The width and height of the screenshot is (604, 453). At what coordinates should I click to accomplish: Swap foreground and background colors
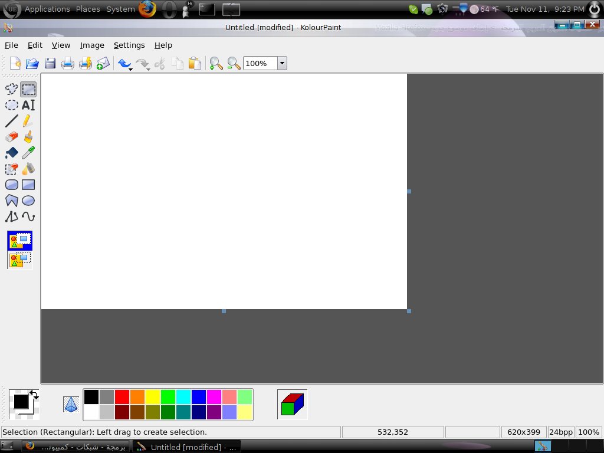34,395
